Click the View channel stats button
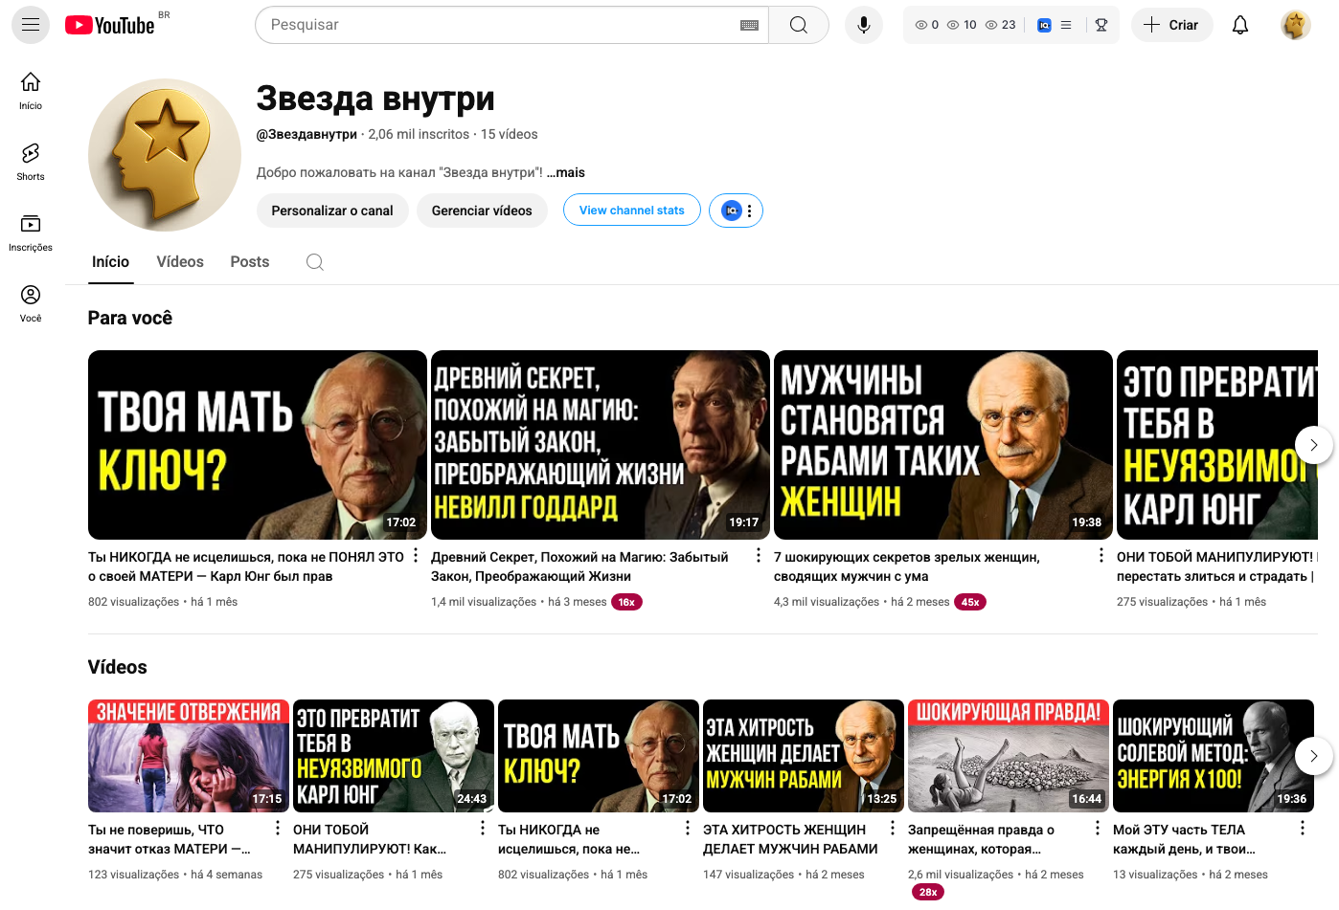The image size is (1339, 910). point(632,211)
